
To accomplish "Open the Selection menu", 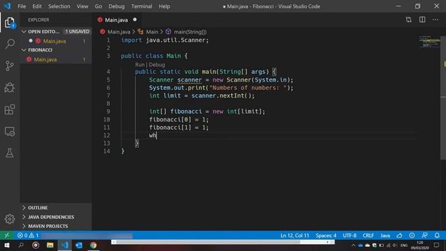I will pos(59,6).
